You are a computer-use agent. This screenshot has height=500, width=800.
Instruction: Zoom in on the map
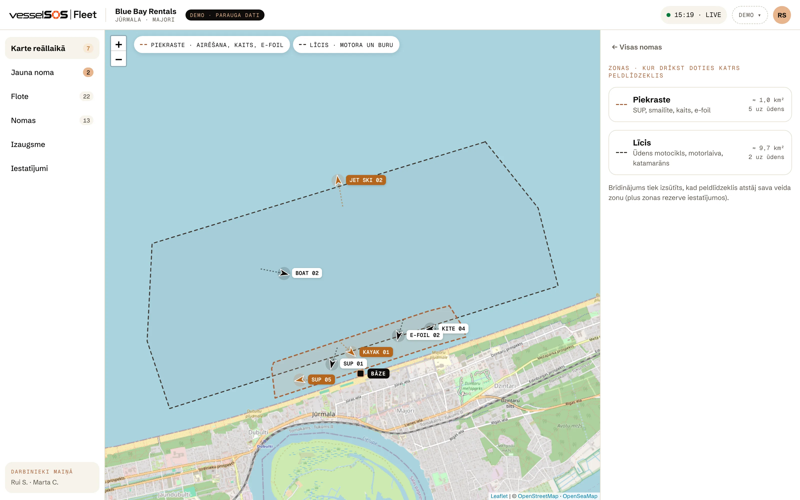118,44
